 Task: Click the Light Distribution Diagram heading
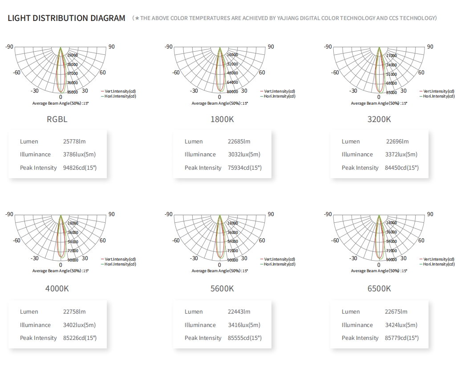tap(66, 18)
